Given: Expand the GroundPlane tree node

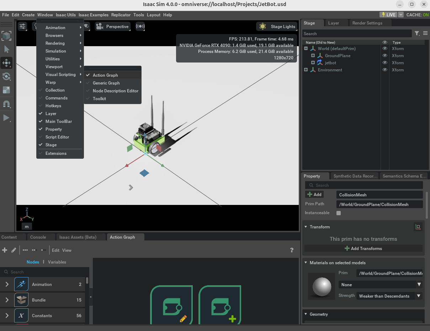Looking at the screenshot, I should 313,55.
